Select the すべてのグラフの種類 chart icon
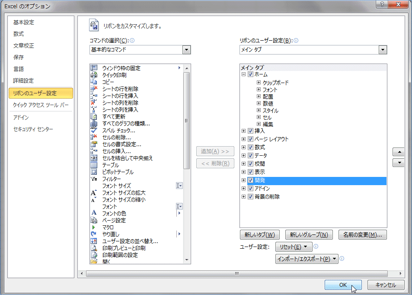This screenshot has height=295, width=412. click(94, 123)
